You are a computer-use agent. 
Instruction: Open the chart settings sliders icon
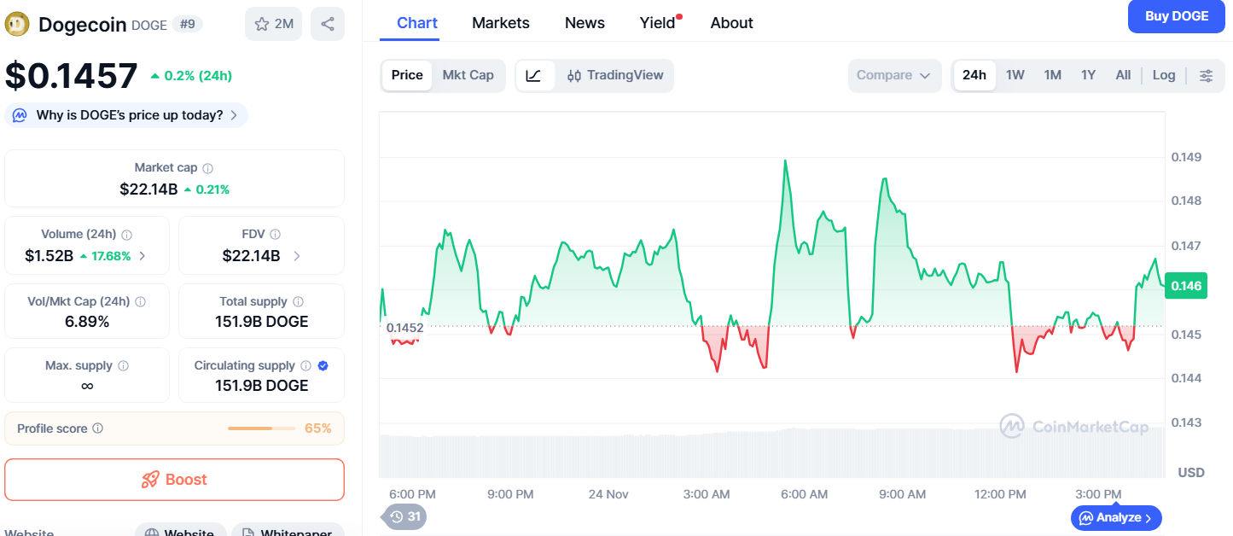click(x=1206, y=75)
